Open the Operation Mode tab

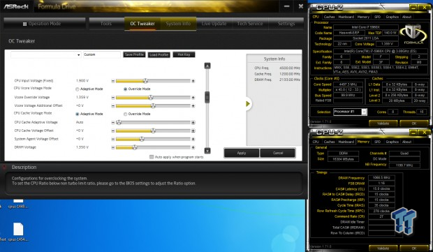[x=45, y=24]
